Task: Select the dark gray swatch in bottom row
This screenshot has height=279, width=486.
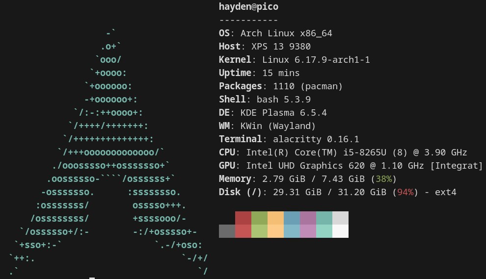Action: (227, 231)
